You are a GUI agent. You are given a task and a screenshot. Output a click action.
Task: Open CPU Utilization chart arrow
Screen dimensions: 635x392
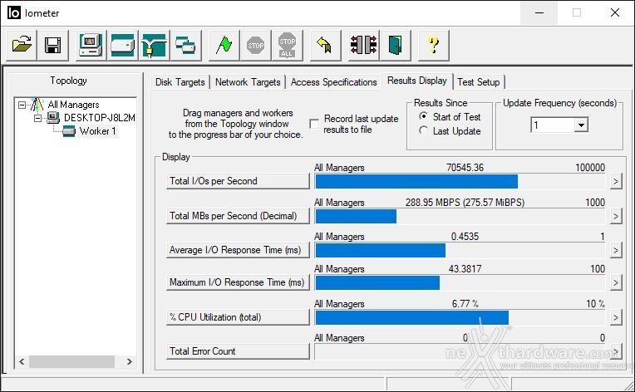point(616,317)
